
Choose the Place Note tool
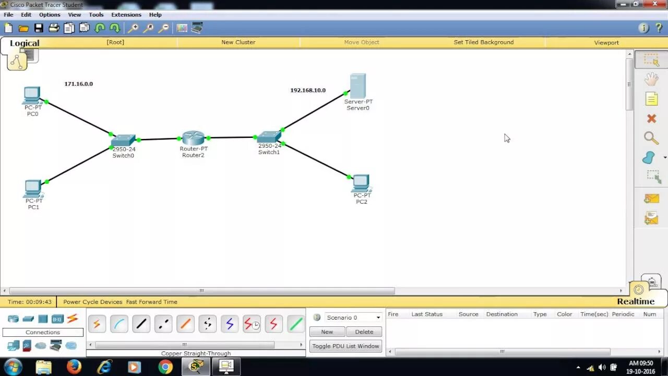click(651, 99)
